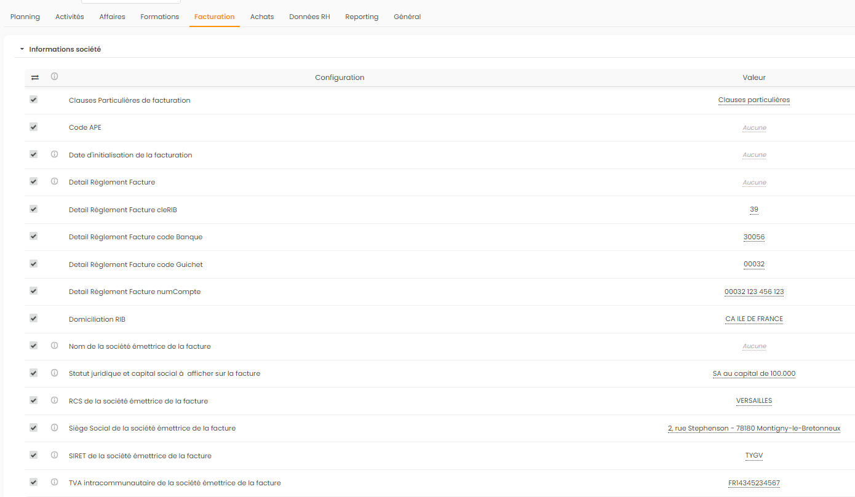Click the Aucune value for Code APE
Viewport: 855px width, 497px height.
coord(754,128)
